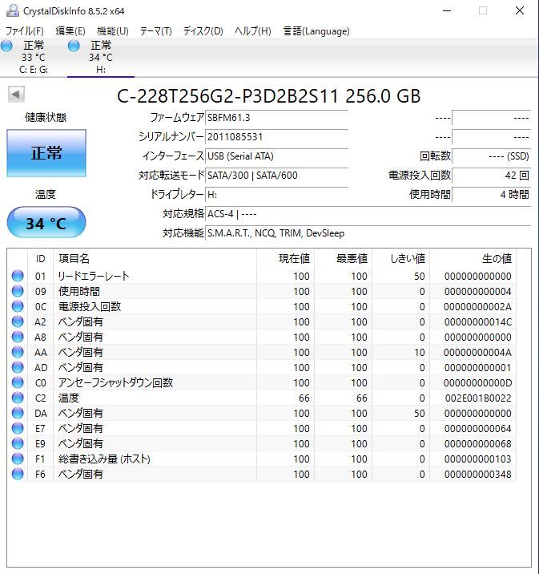Screen dimensions: 539x574
Task: Click the blue status icon for ID E9
Action: [x=18, y=443]
